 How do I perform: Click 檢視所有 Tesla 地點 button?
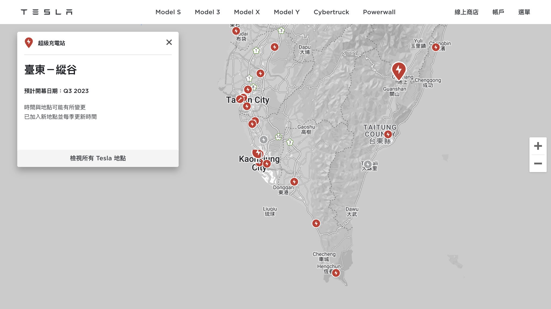click(x=98, y=158)
